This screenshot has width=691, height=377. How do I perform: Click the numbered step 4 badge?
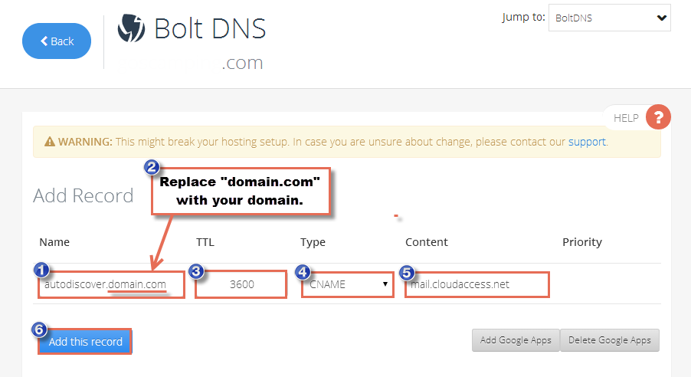pos(303,272)
